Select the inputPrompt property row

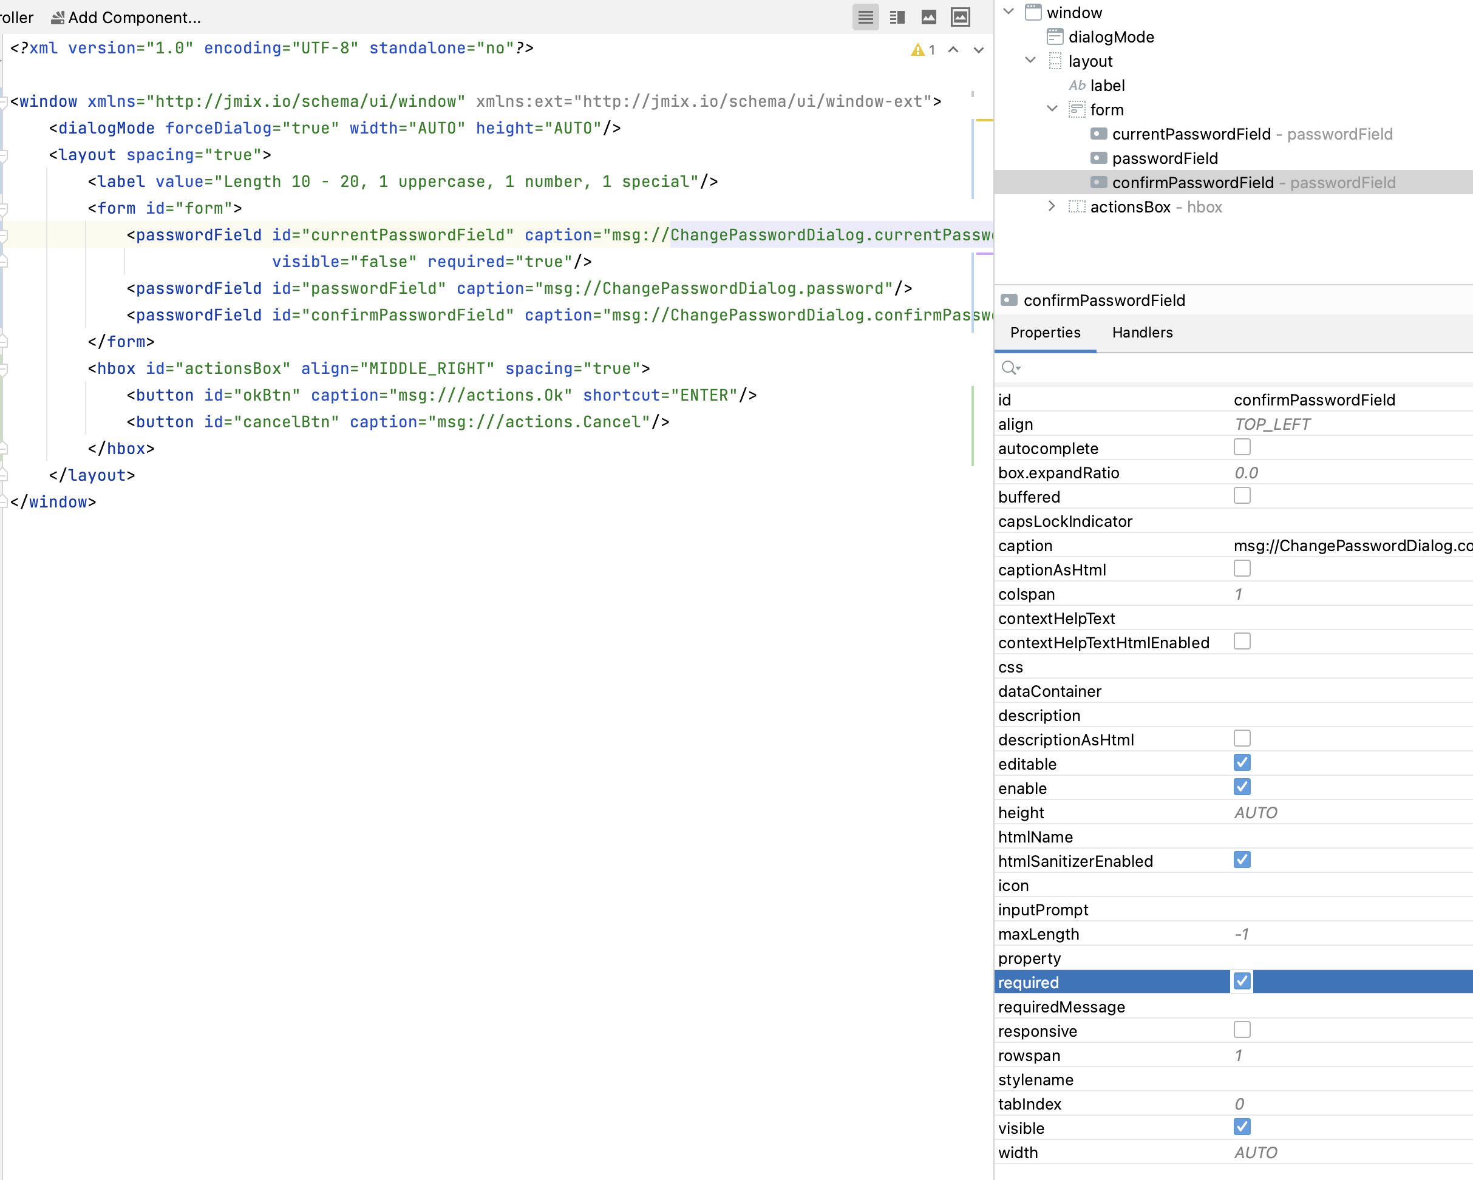click(x=1233, y=909)
